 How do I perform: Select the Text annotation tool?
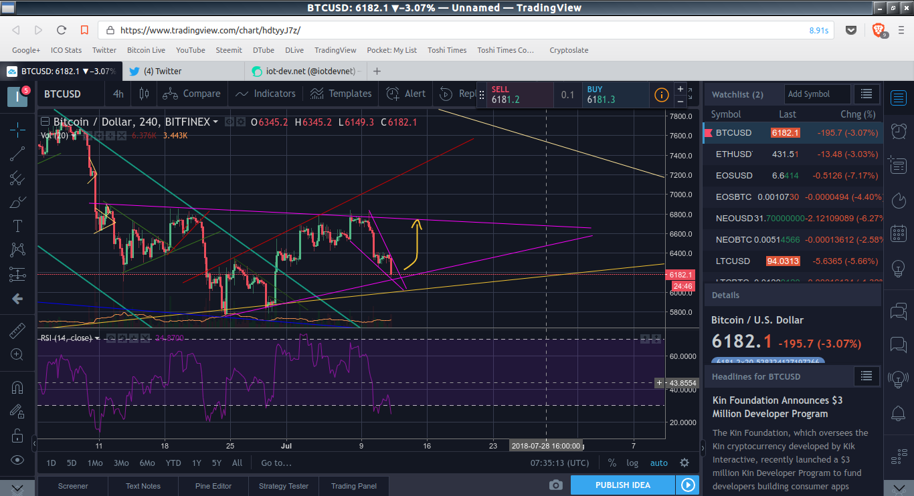[17, 226]
